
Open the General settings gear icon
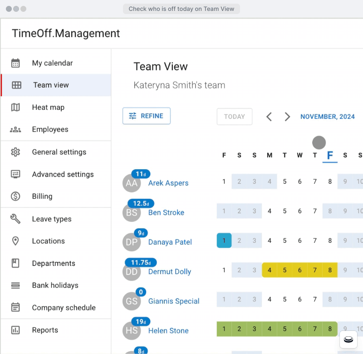click(15, 152)
